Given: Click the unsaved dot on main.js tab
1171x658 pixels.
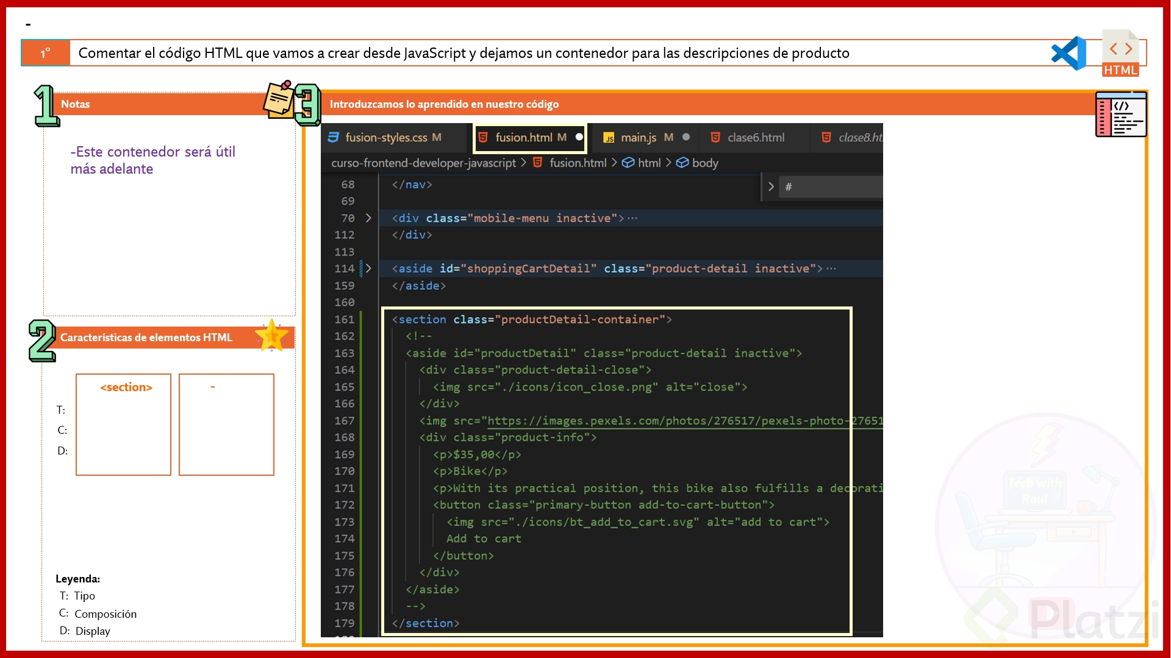Looking at the screenshot, I should pyautogui.click(x=686, y=137).
